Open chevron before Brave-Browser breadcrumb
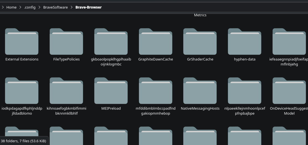The image size is (308, 145). coord(72,7)
